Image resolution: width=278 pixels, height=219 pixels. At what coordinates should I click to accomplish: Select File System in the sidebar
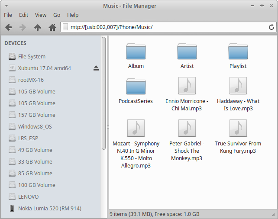(32, 57)
